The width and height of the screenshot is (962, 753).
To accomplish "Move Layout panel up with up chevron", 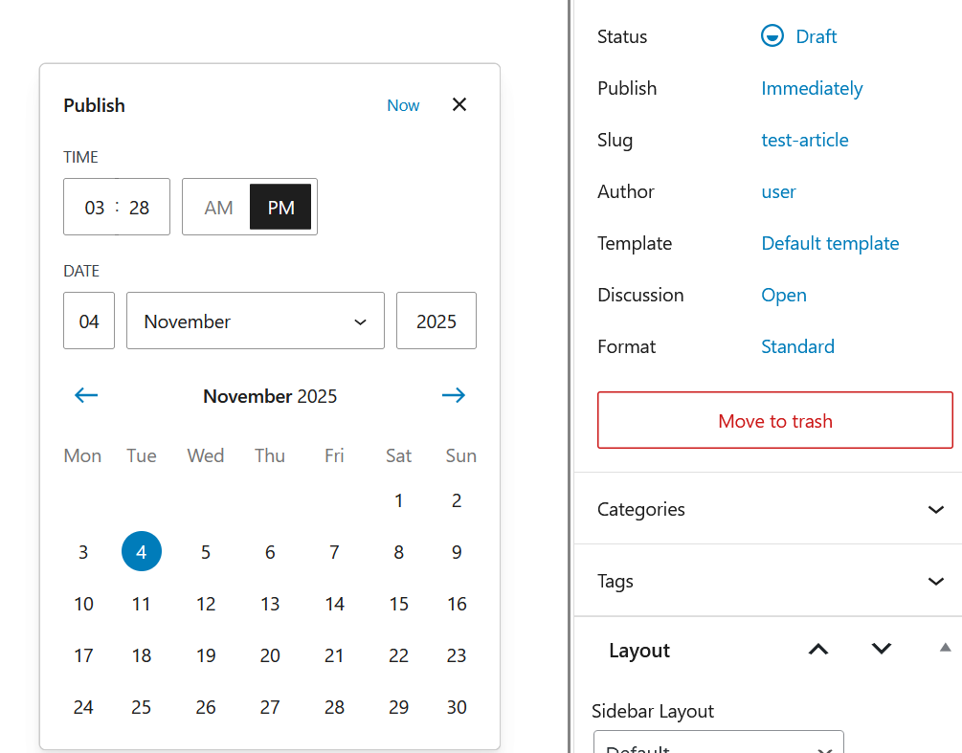I will 817,650.
